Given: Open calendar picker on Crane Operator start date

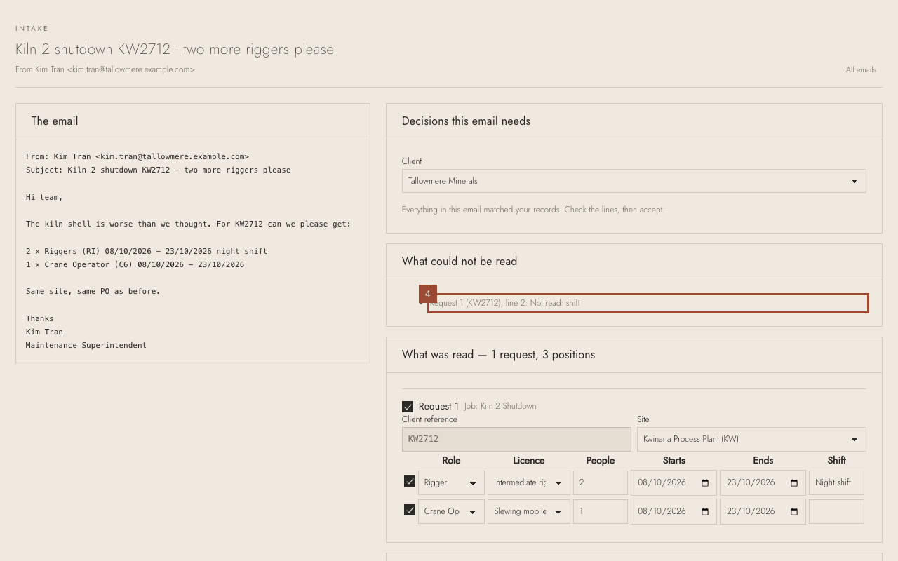Looking at the screenshot, I should pos(705,512).
